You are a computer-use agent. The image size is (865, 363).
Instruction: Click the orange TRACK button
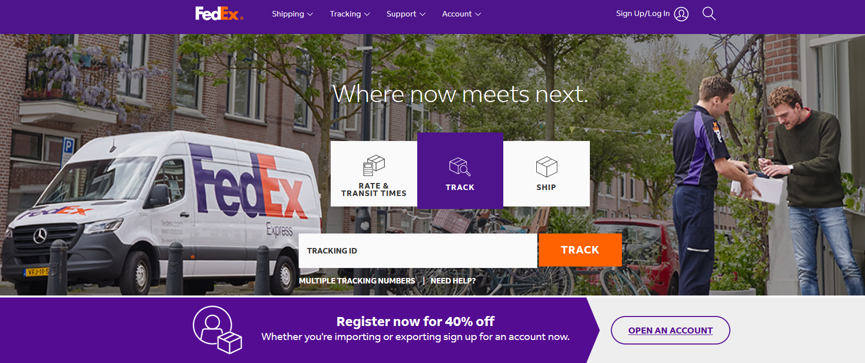tap(580, 250)
